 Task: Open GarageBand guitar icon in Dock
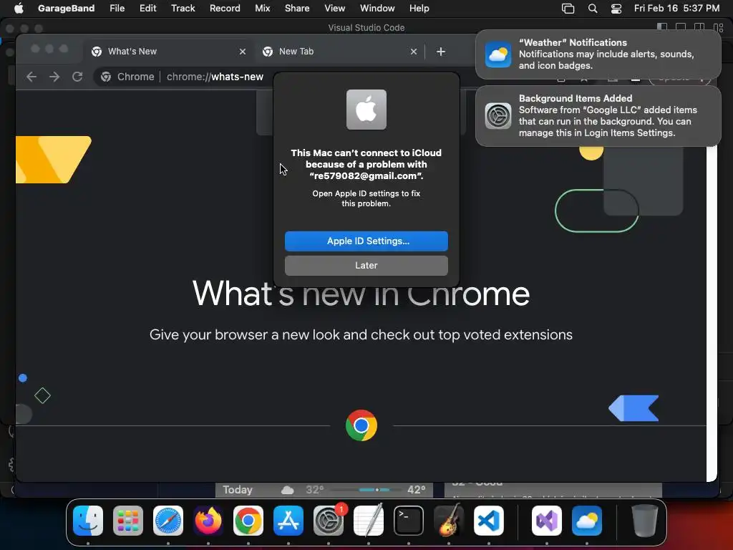pos(449,521)
